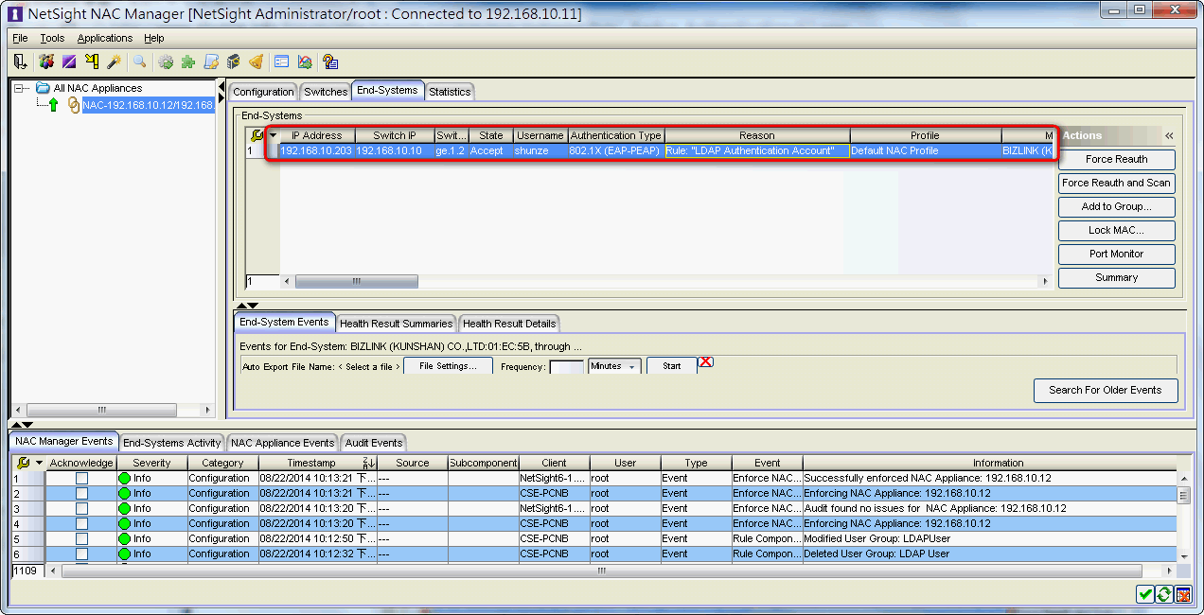
Task: Click the yellow exclamation arrow toolbar icon
Action: [x=92, y=61]
